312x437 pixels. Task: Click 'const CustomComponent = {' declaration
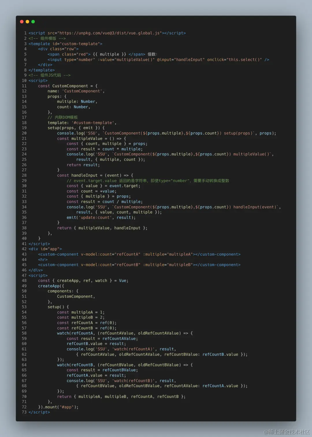[68, 86]
